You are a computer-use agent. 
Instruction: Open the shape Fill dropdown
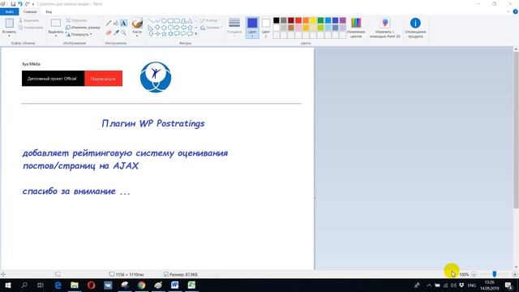click(211, 28)
